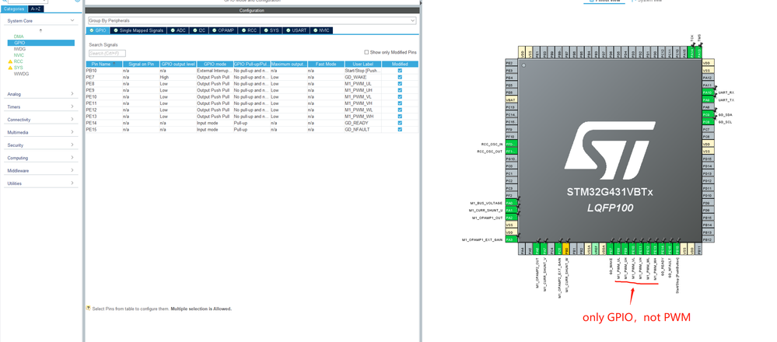
Task: Sort by GPIO output level column header
Action: [178, 65]
